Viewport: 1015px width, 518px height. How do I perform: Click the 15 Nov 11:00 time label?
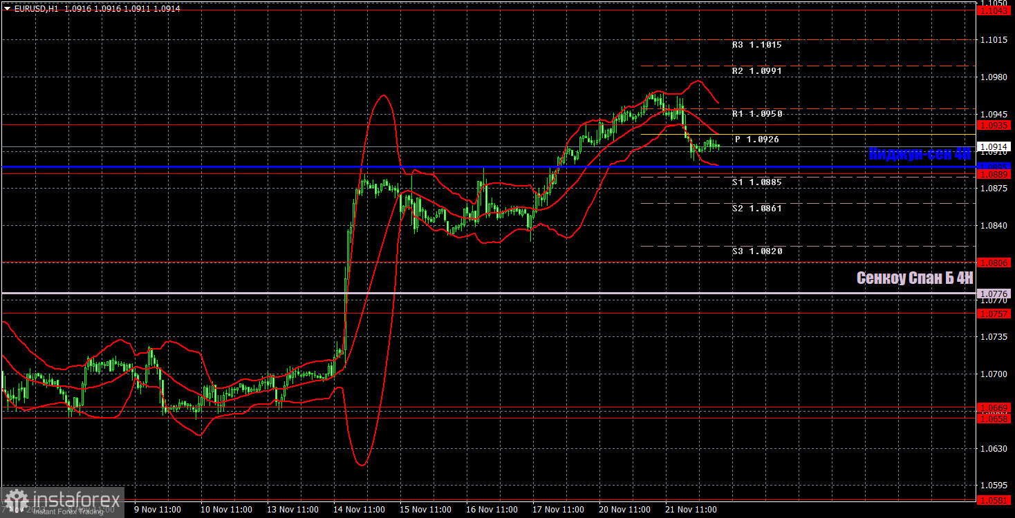pyautogui.click(x=426, y=510)
